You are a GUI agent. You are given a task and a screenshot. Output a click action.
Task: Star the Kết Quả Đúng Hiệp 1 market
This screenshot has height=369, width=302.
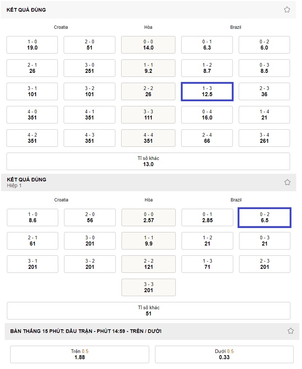point(287,182)
